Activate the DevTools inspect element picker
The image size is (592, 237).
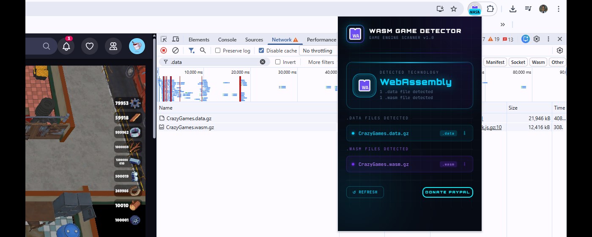click(x=164, y=39)
